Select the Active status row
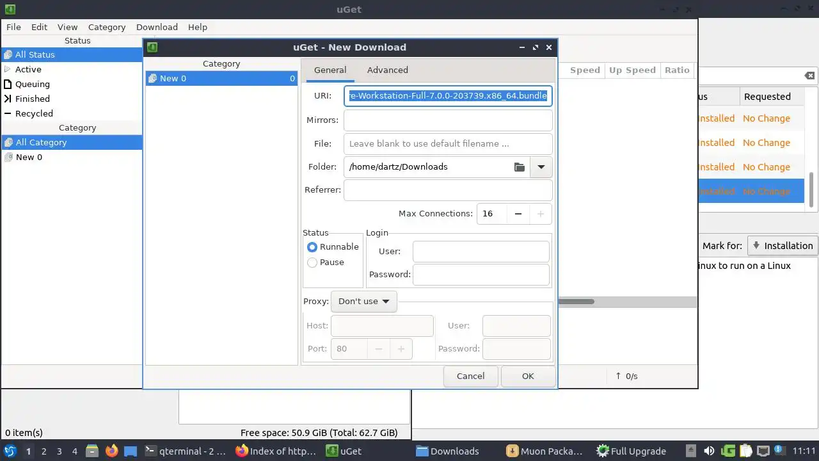Screen dimensions: 819x461 pyautogui.click(x=72, y=69)
